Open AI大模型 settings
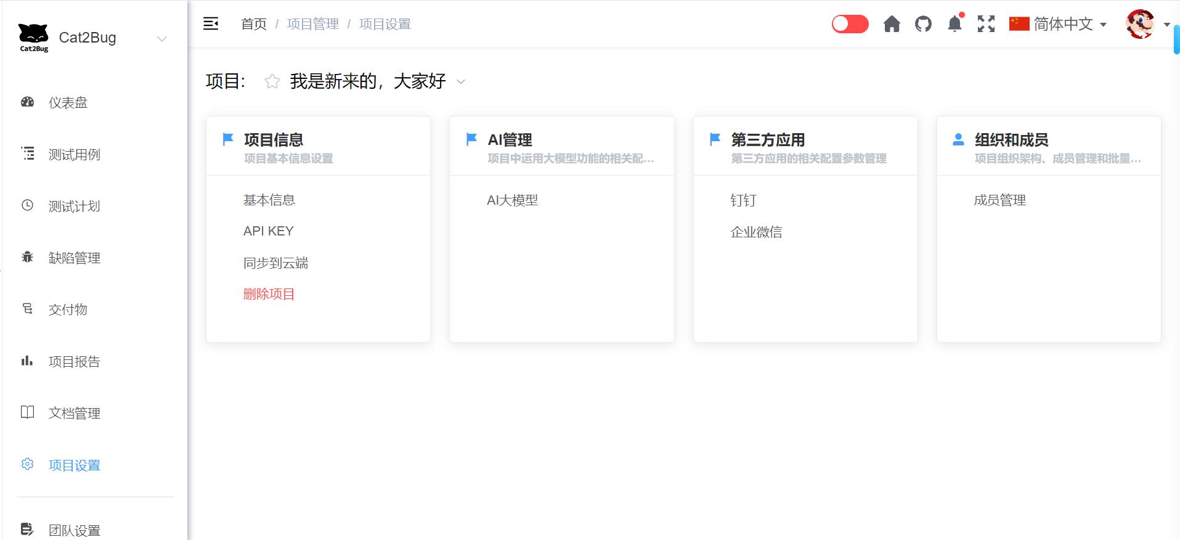Screen dimensions: 1180x540 513,200
